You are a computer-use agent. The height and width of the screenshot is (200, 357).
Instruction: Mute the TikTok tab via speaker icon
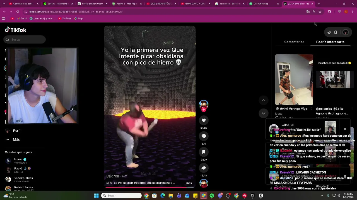click(308, 4)
